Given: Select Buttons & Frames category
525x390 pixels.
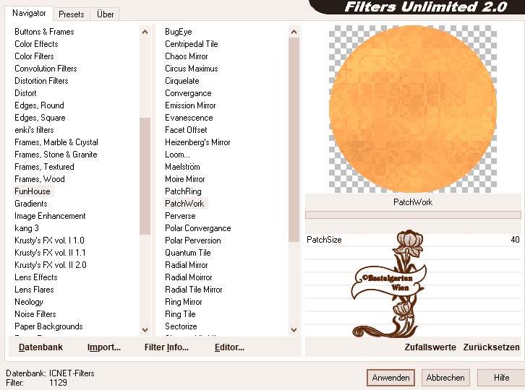Looking at the screenshot, I should tap(44, 32).
